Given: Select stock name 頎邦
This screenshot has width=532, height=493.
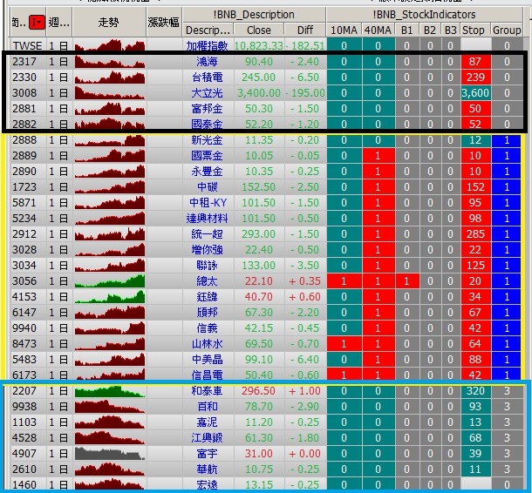Looking at the screenshot, I should pyautogui.click(x=207, y=313).
